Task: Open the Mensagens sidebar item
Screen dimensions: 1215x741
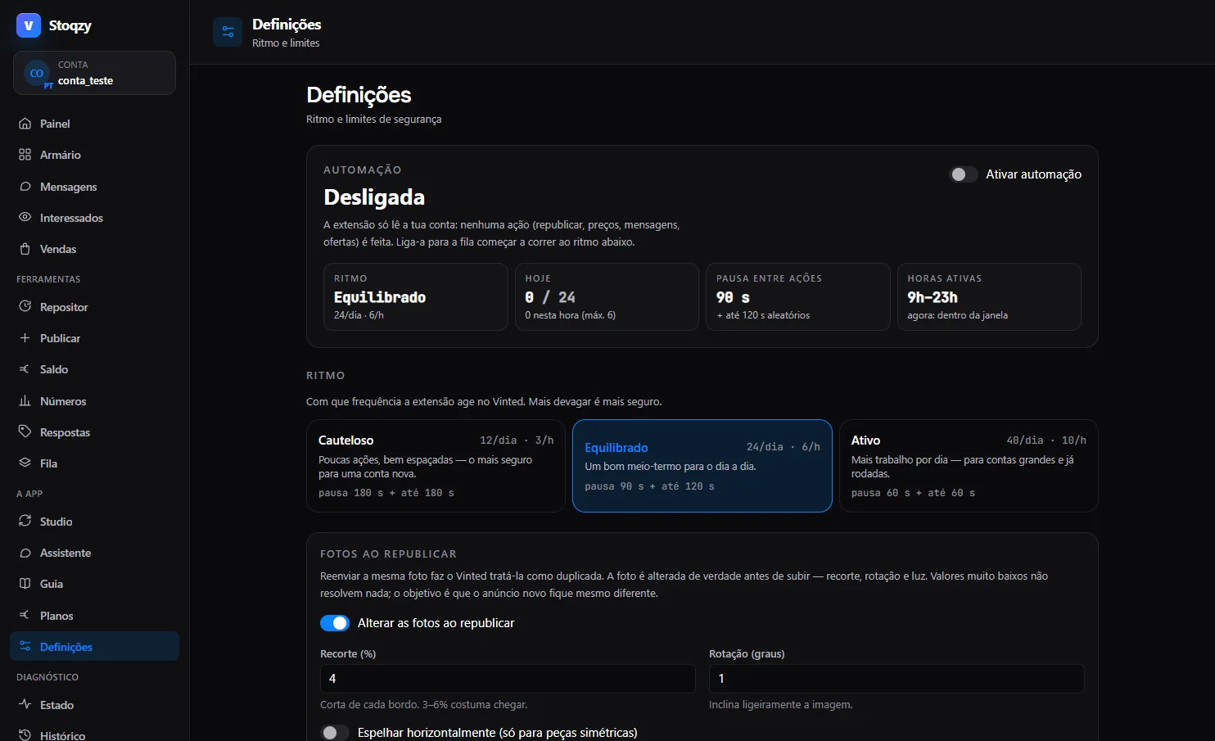Action: pos(94,187)
